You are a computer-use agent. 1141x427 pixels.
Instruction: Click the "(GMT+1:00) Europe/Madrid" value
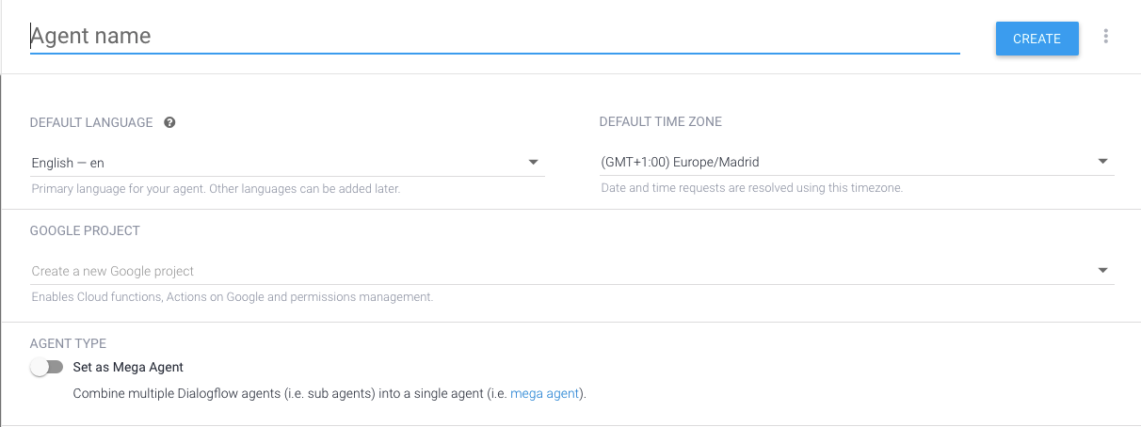click(680, 163)
